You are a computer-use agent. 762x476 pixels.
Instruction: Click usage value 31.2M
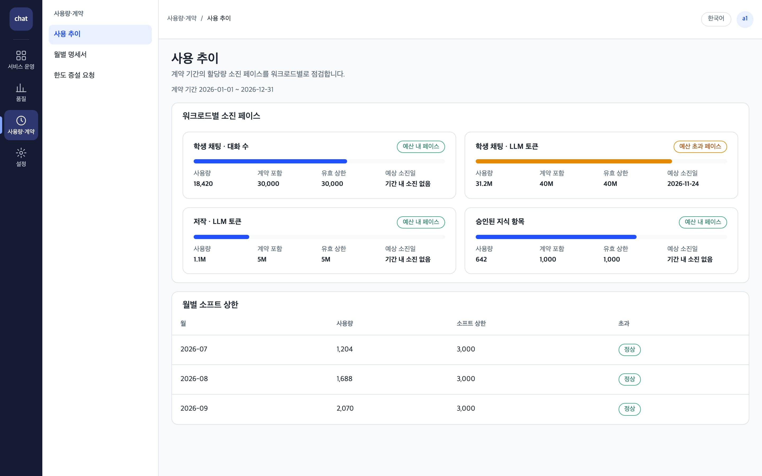(x=484, y=184)
